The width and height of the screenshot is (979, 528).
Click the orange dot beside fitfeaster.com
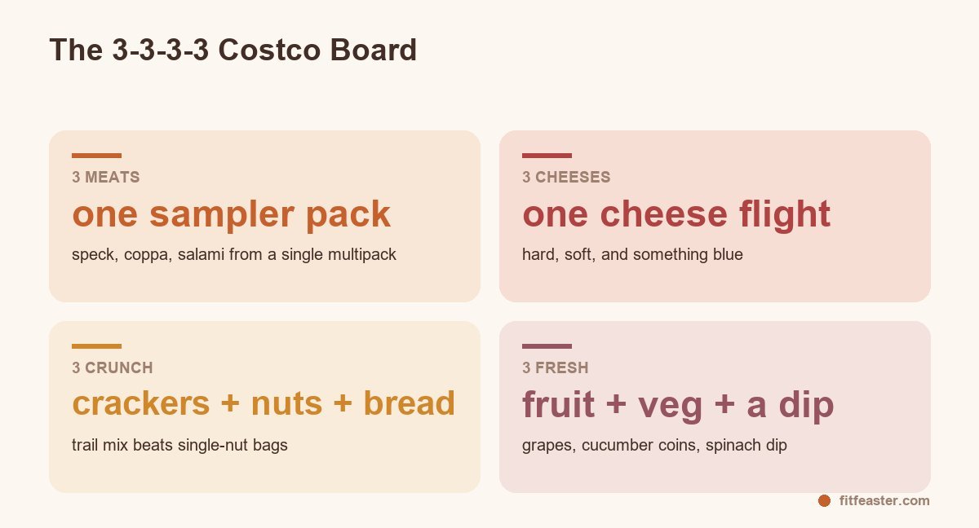[x=824, y=500]
